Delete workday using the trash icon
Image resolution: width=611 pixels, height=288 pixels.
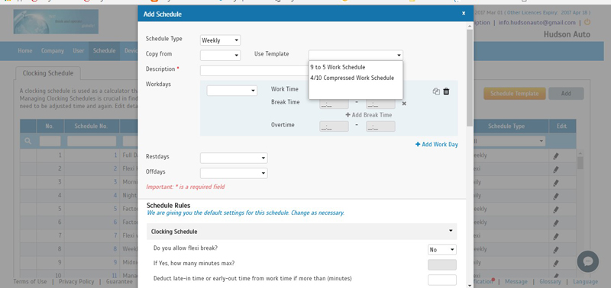[x=447, y=91]
